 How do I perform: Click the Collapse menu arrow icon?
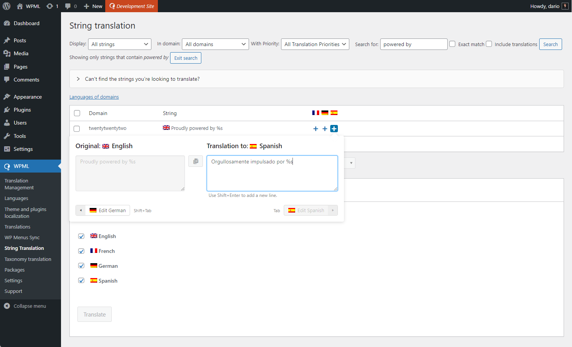[x=7, y=306]
